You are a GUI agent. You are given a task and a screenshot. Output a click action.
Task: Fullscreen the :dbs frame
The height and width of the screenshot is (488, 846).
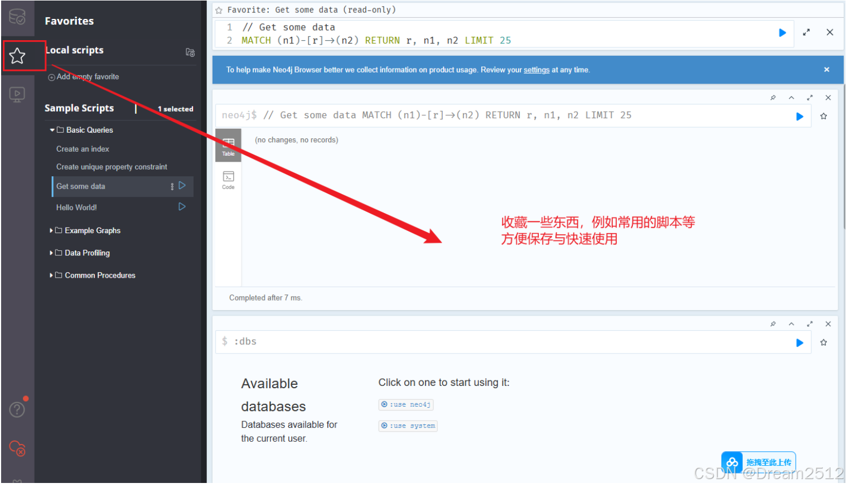tap(810, 324)
